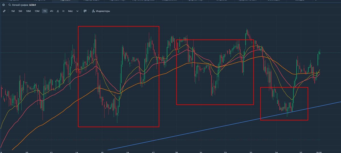Open the instrument search magnifier icon

click(10, 5)
